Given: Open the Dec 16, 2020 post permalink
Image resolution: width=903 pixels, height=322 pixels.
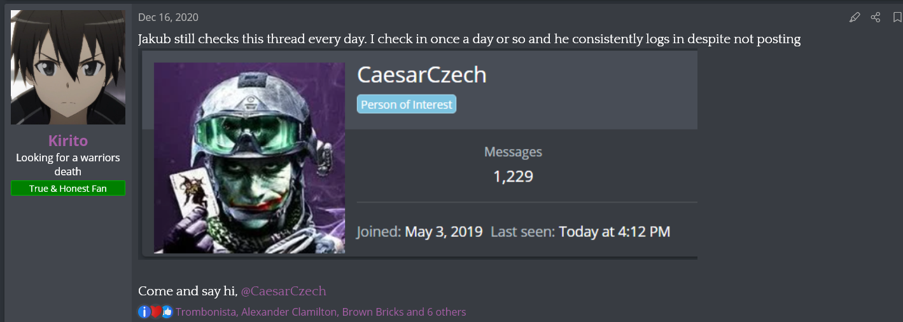Looking at the screenshot, I should point(168,17).
